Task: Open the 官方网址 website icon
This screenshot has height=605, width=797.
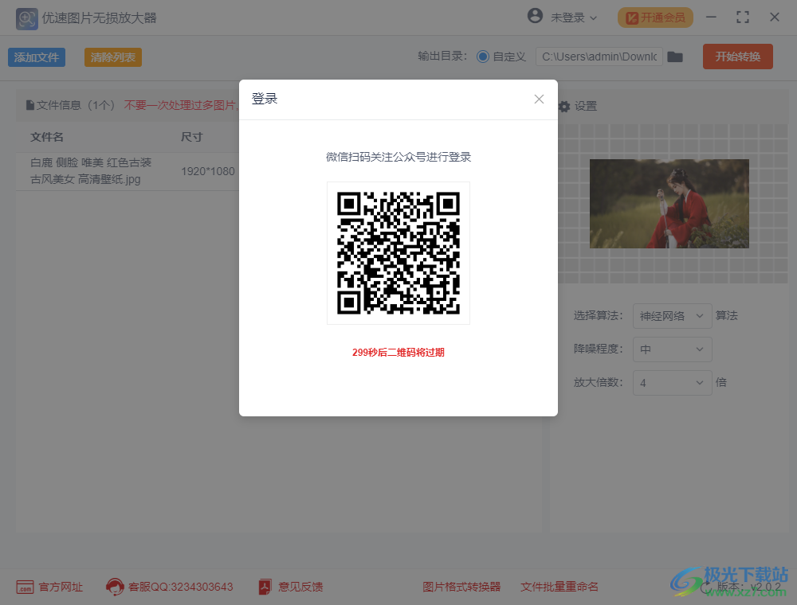Action: coord(26,587)
